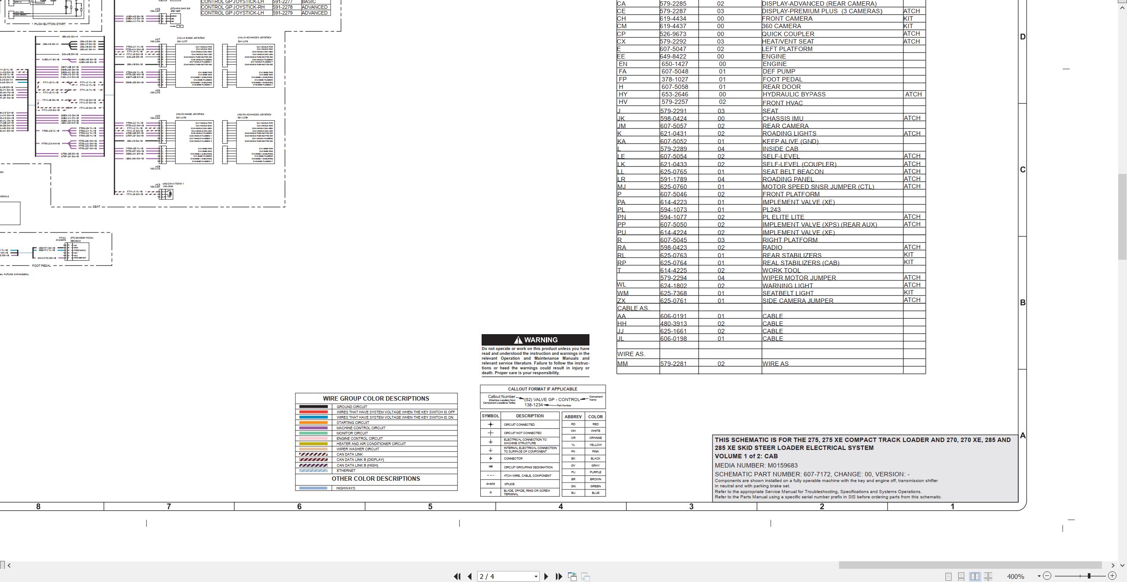The height and width of the screenshot is (582, 1127).
Task: Click the zoom in plus button
Action: click(x=1112, y=576)
